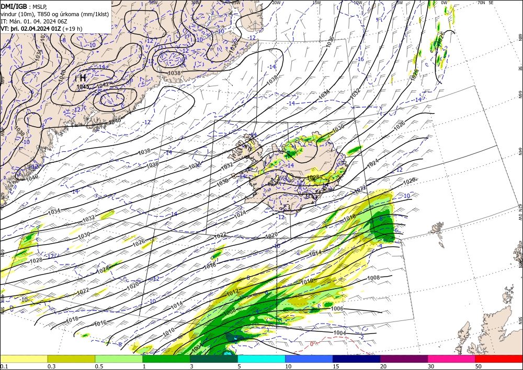Click the '50' legend scale value

pyautogui.click(x=479, y=366)
